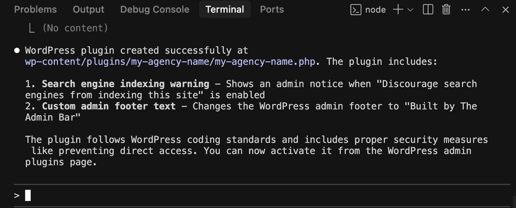This screenshot has height=208, width=516.
Task: Split the terminal pane
Action: pyautogui.click(x=428, y=10)
